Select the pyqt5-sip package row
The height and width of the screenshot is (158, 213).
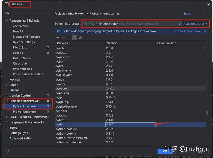pyautogui.click(x=130, y=102)
